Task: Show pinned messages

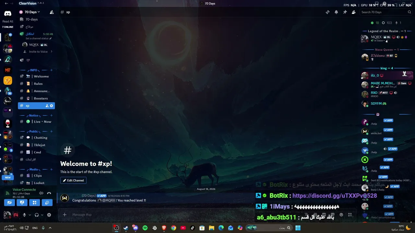Action: 345,12
